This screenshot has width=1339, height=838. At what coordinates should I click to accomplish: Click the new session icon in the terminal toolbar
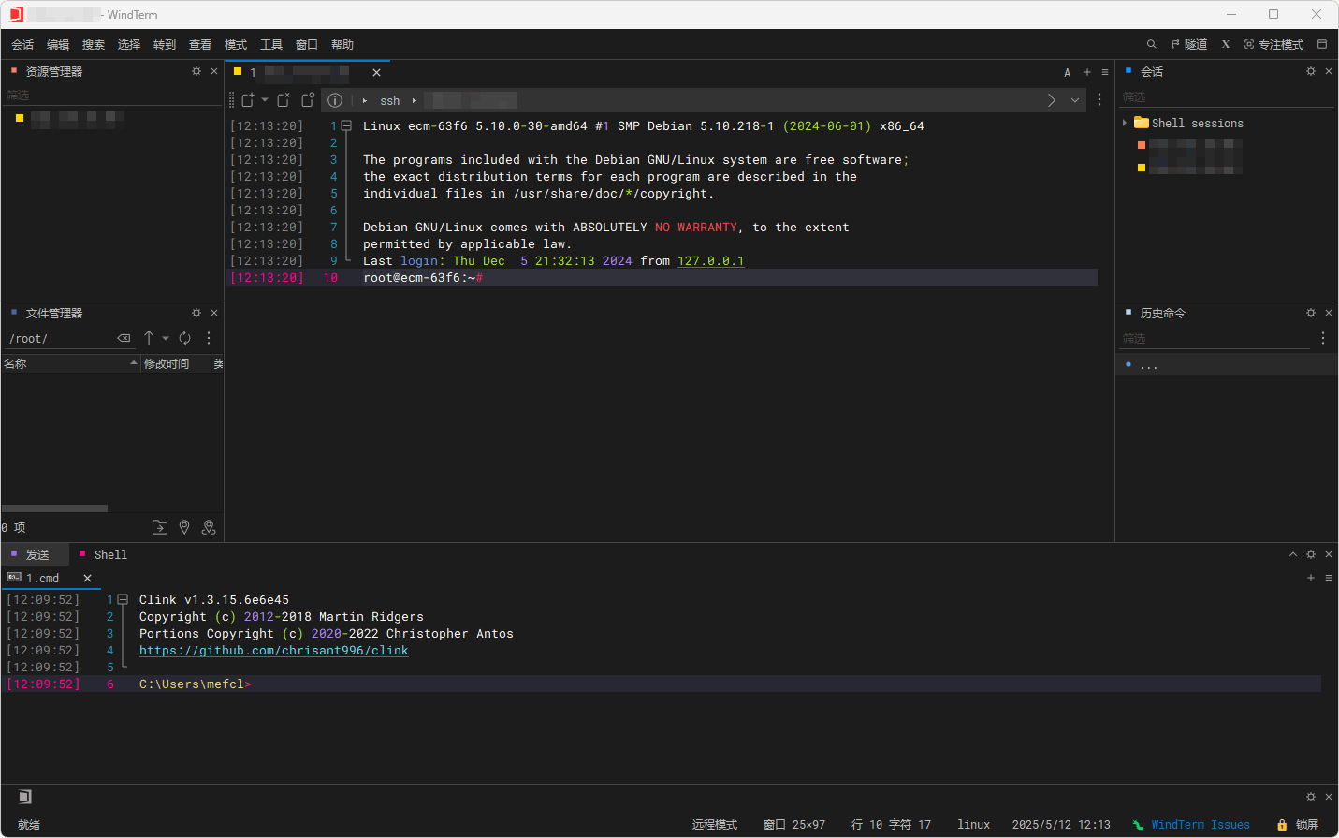248,100
